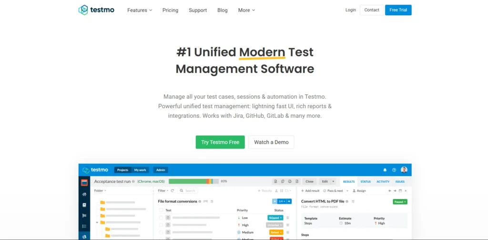Open the Untested status dropdown
The image size is (488, 240).
click(274, 225)
